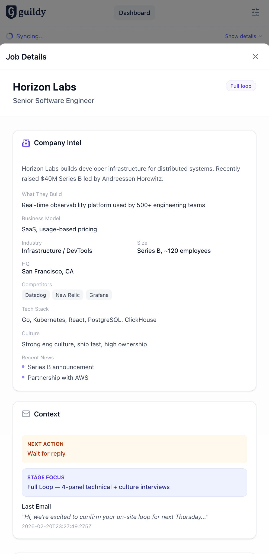
Task: Open the NEXT ACTION Wait for reply card
Action: click(134, 449)
